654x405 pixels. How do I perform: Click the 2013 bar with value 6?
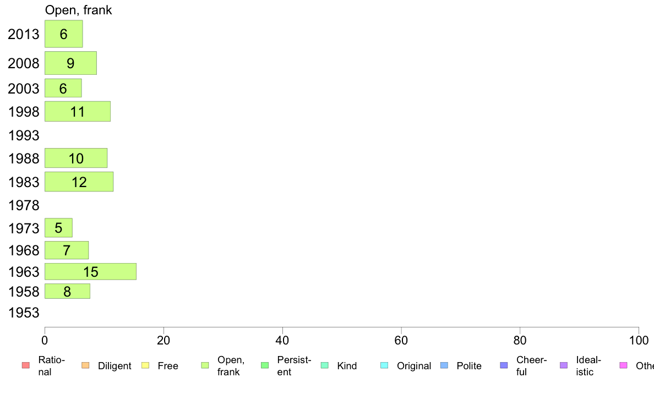[x=64, y=34]
